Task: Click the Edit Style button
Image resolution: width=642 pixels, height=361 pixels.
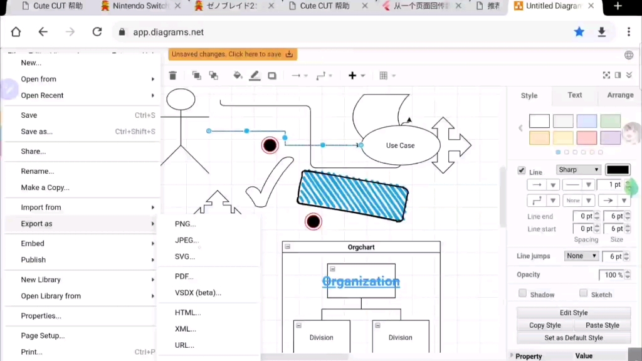Action: pos(573,312)
